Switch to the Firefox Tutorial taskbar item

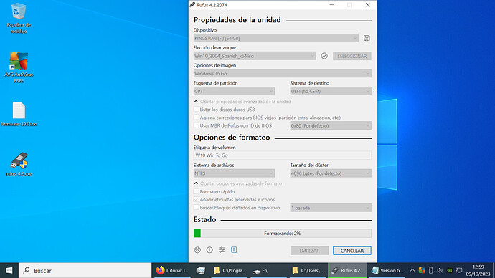point(172,270)
